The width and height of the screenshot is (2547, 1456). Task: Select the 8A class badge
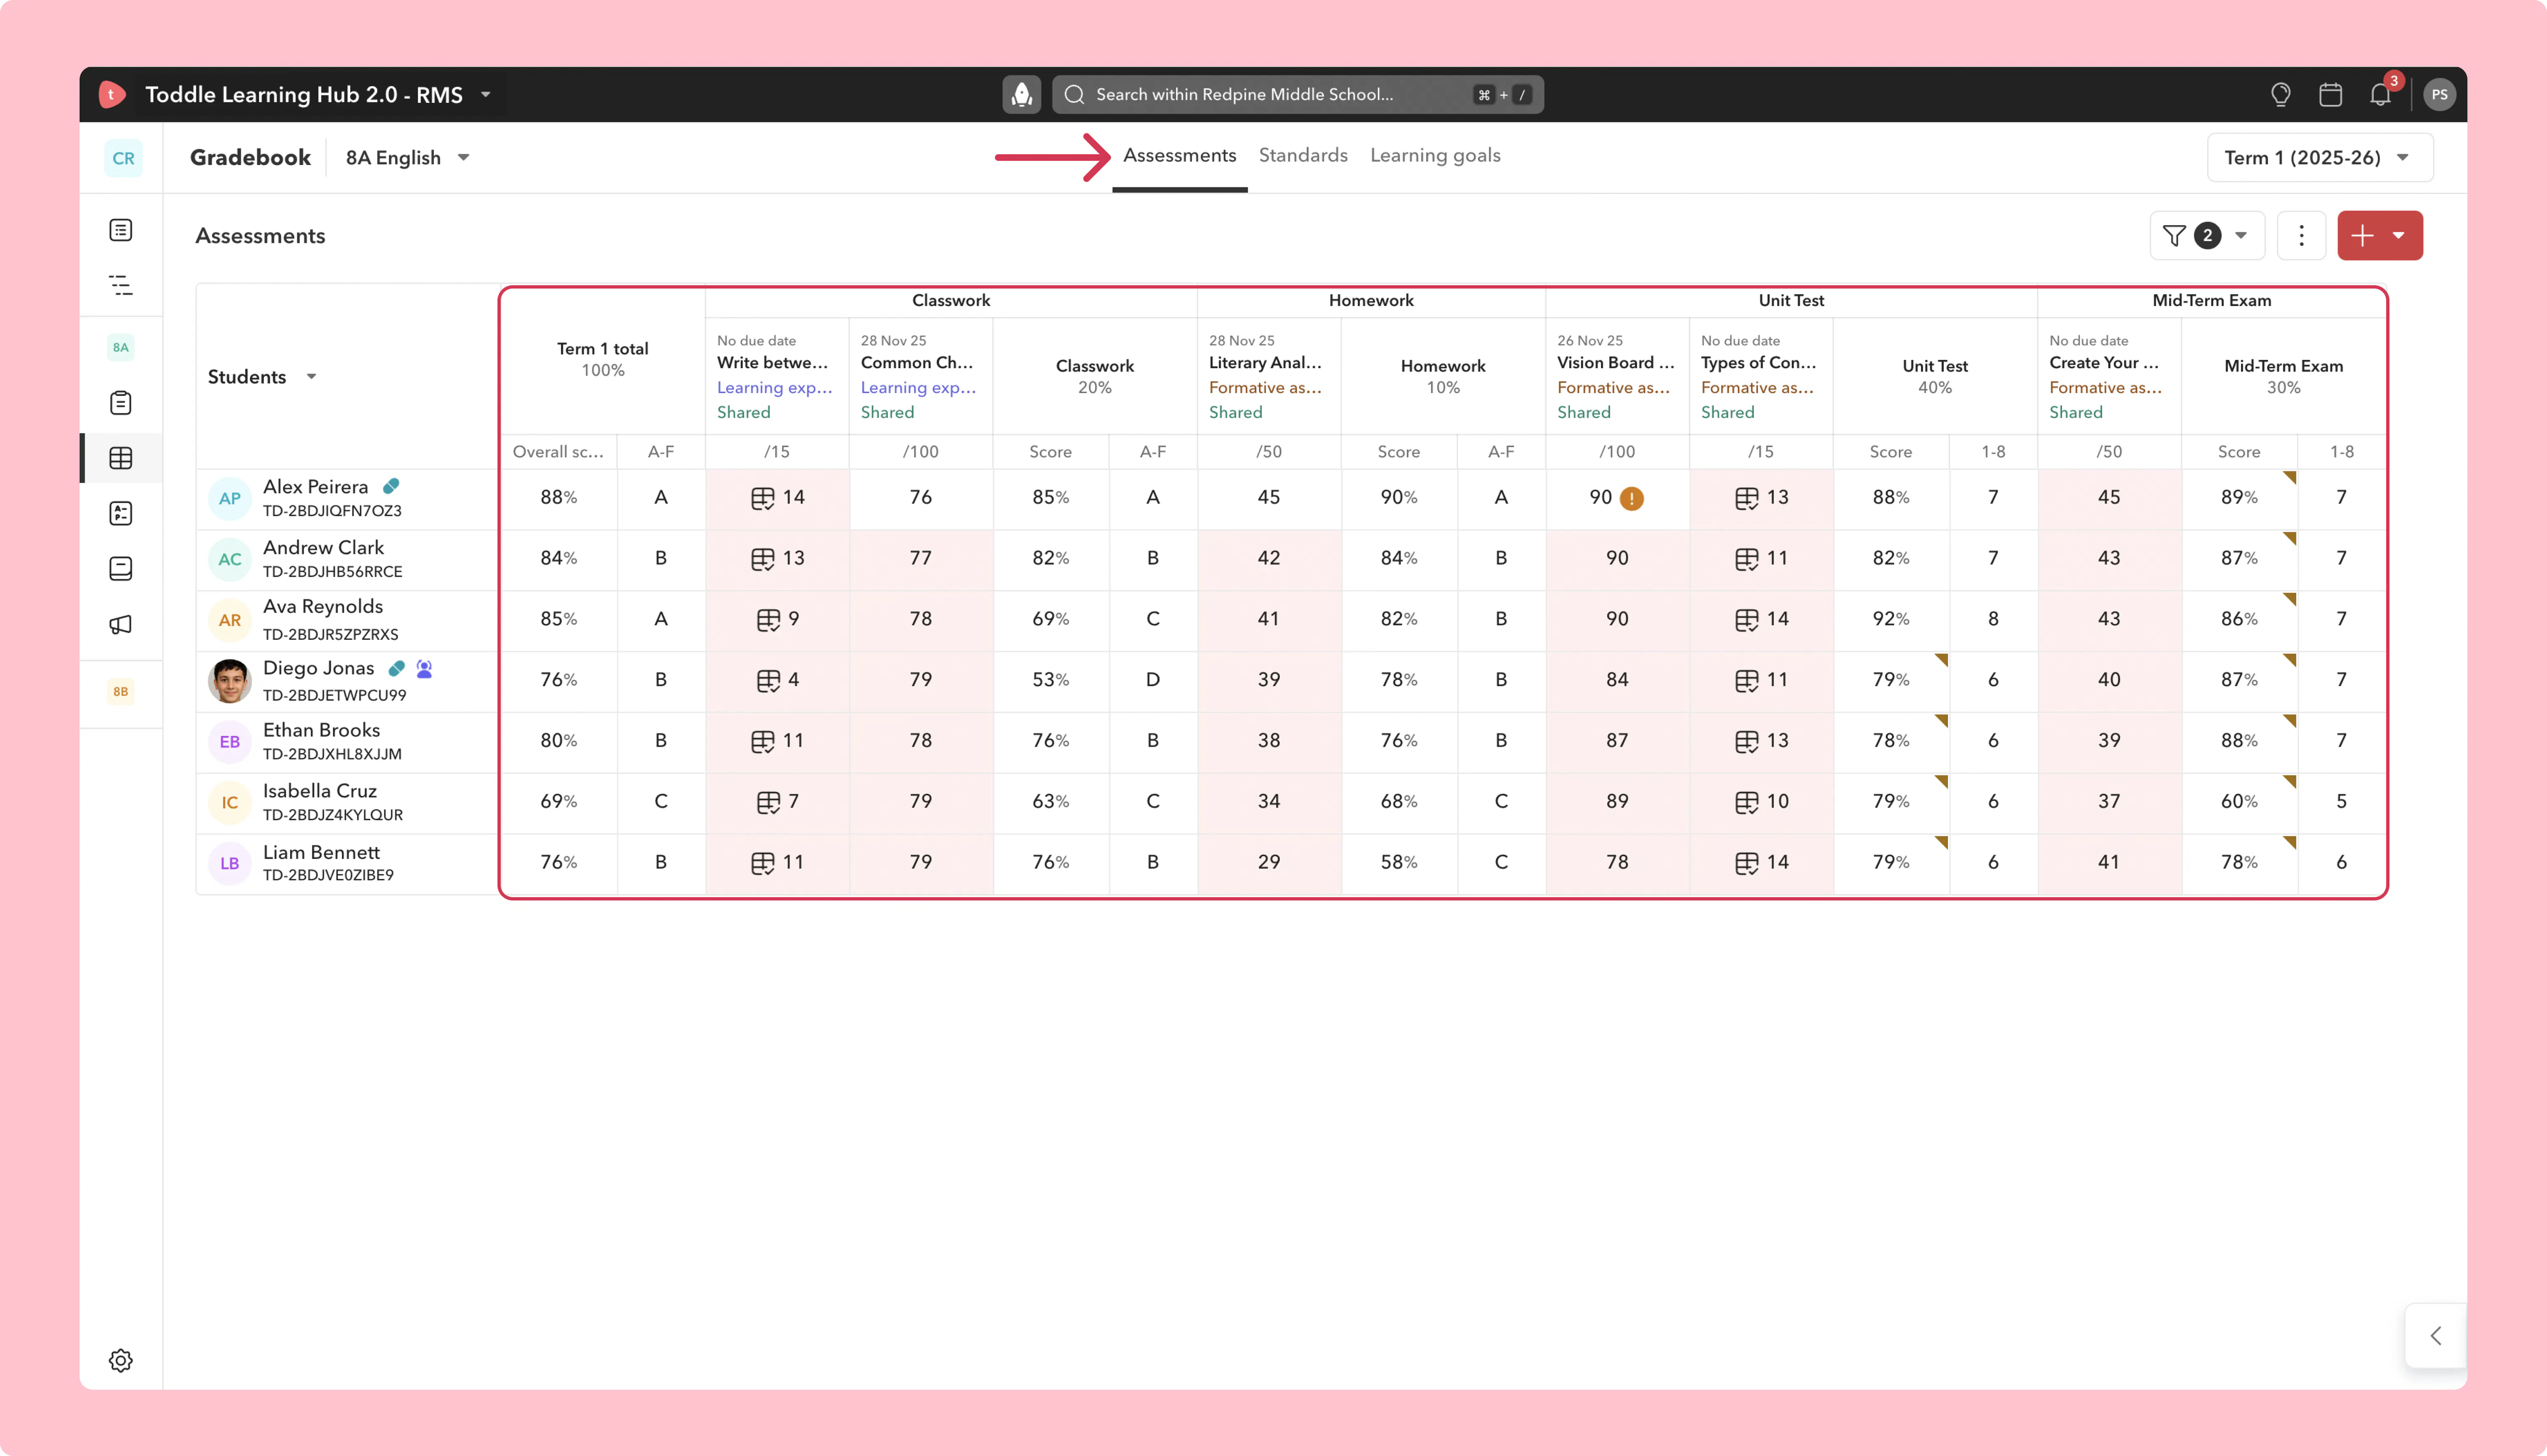pyautogui.click(x=121, y=347)
